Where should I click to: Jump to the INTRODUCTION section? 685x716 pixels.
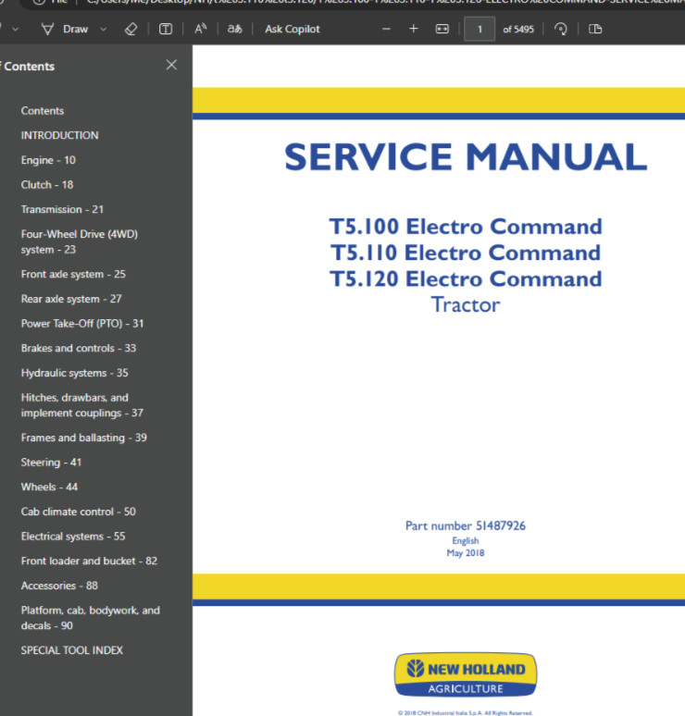59,136
